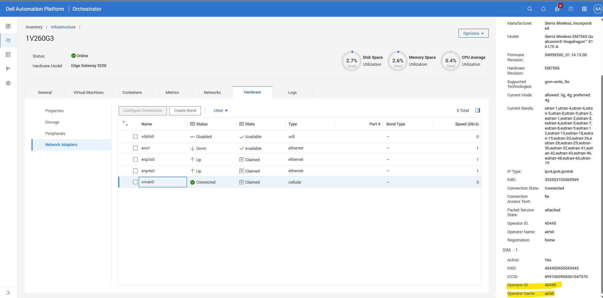Expand the left sidebar with double chevron
This screenshot has height=298, width=603.
click(x=8, y=293)
